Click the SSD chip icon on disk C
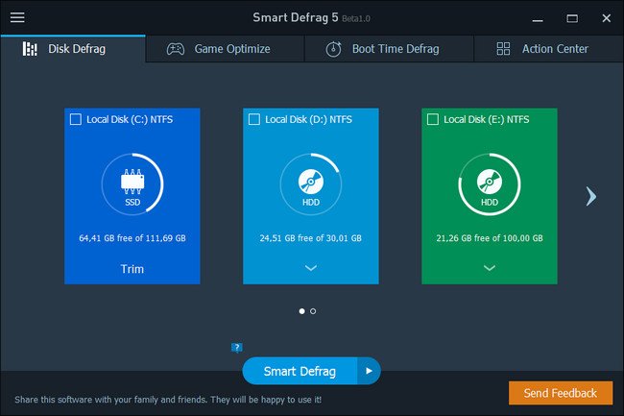 point(132,182)
